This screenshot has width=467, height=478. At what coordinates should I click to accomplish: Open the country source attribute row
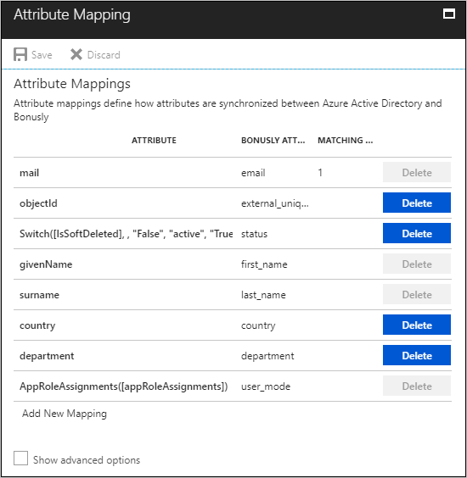(x=37, y=325)
